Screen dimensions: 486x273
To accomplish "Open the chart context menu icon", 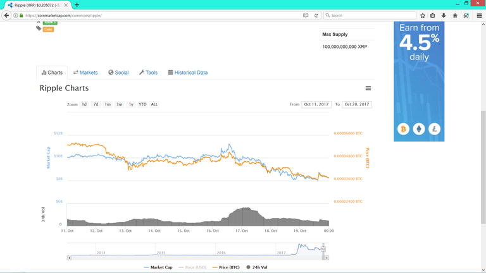I will 368,88.
